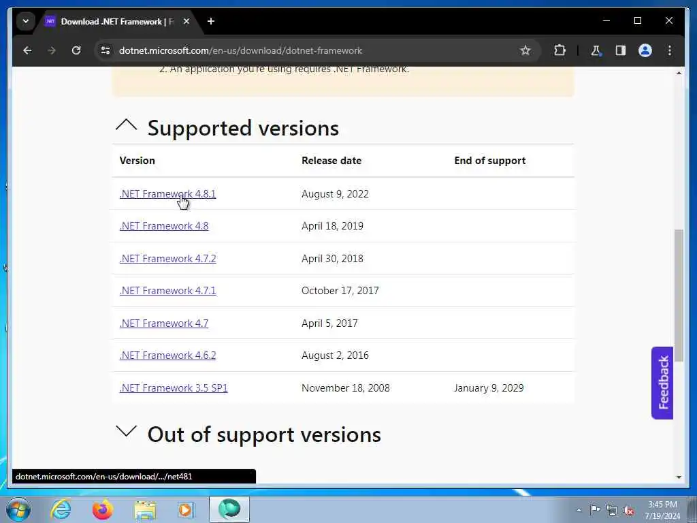Open the taskbar clock and date
This screenshot has width=697, height=523.
tap(662, 510)
